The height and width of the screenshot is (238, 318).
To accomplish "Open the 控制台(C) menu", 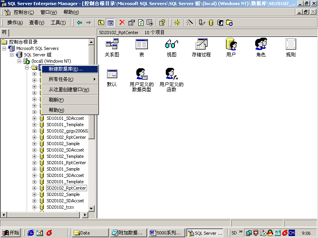I will (x=24, y=12).
